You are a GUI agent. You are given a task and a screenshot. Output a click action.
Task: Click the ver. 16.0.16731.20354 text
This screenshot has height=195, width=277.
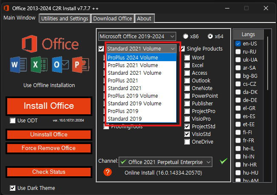[68, 120]
